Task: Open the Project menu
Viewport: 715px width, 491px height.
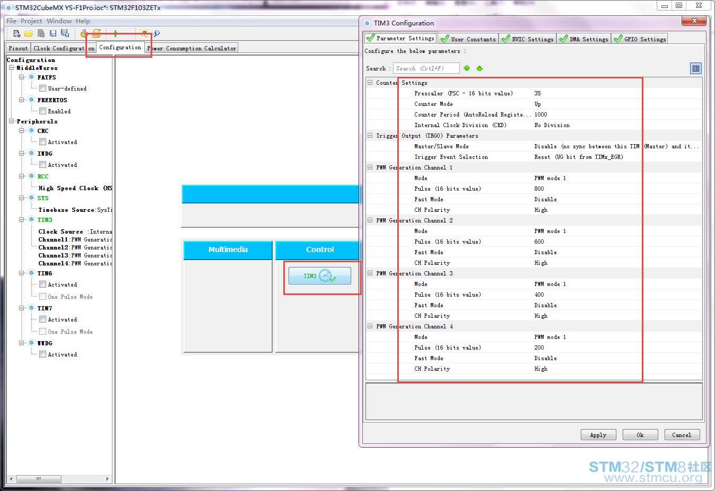Action: point(31,21)
